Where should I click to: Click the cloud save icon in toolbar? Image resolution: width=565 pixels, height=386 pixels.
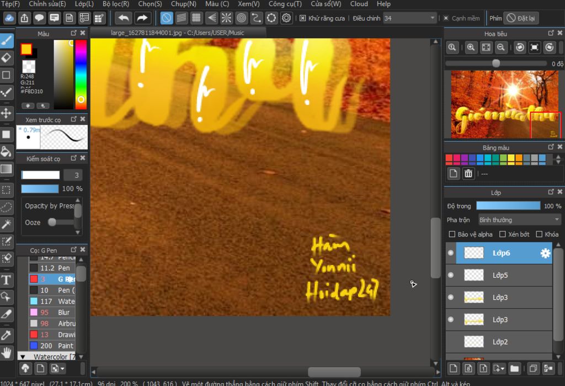[9, 18]
